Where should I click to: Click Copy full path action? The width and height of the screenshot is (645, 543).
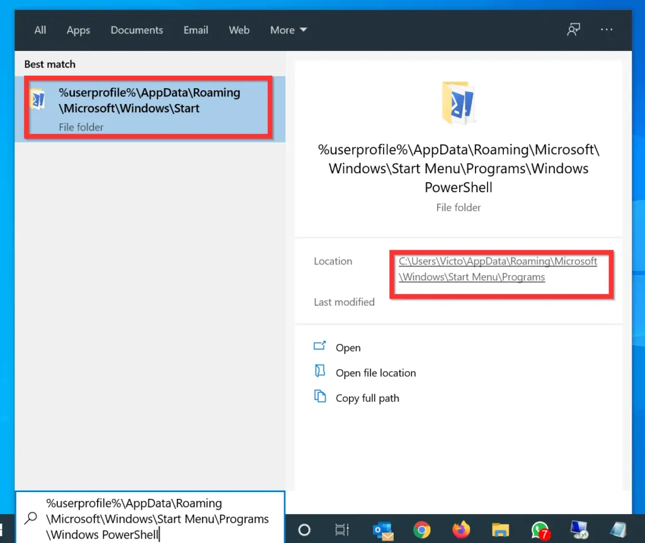tap(367, 398)
